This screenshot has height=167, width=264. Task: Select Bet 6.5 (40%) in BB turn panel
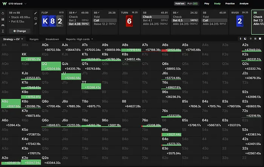[x=185, y=20]
